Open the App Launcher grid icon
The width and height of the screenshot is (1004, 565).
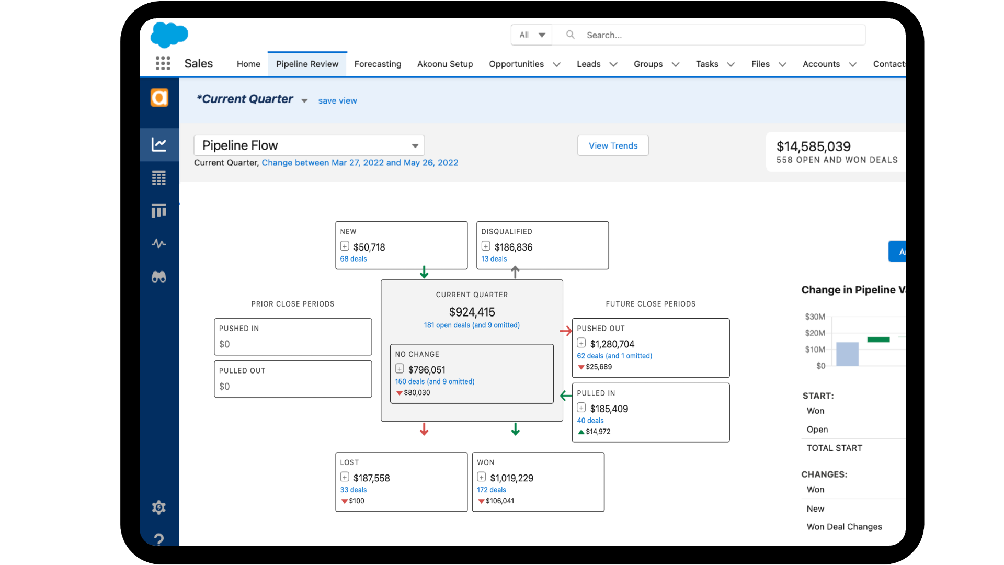163,63
